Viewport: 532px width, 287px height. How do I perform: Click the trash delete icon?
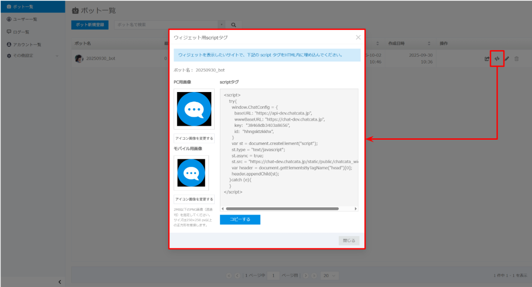tap(517, 59)
